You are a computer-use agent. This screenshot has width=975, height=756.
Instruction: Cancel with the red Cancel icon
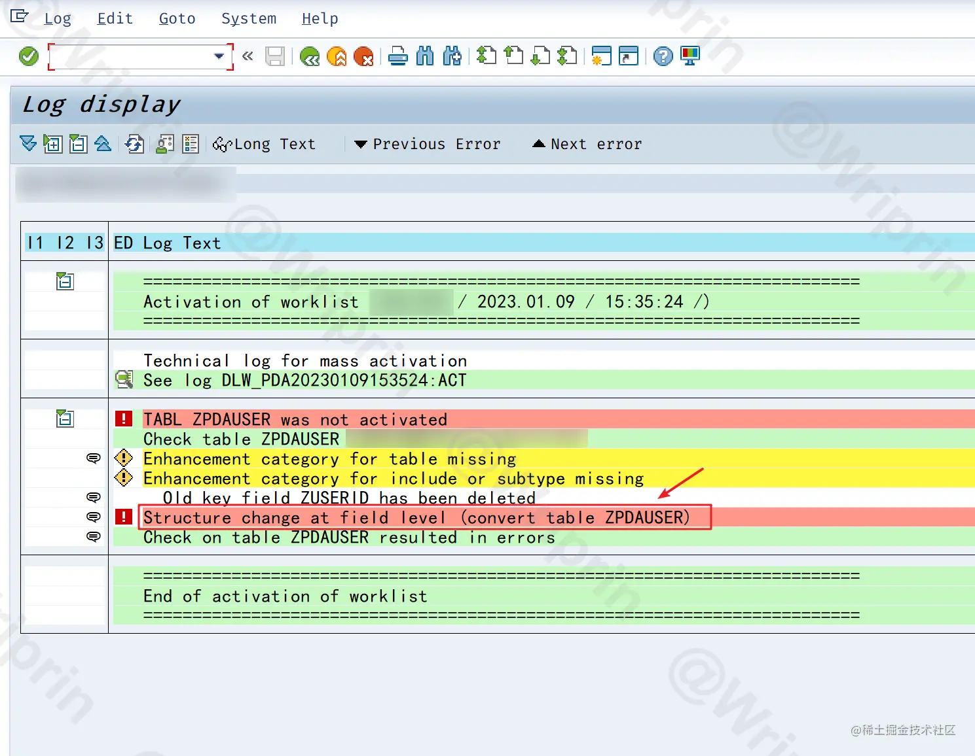click(363, 56)
